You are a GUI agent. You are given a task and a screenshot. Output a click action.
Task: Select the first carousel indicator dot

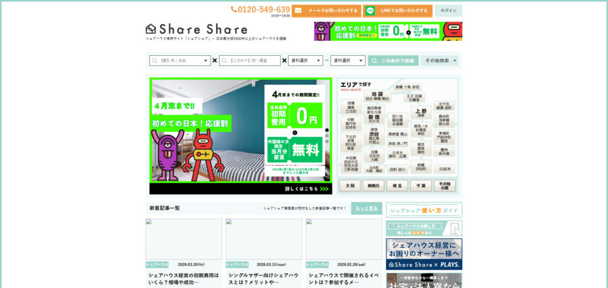pos(326,129)
